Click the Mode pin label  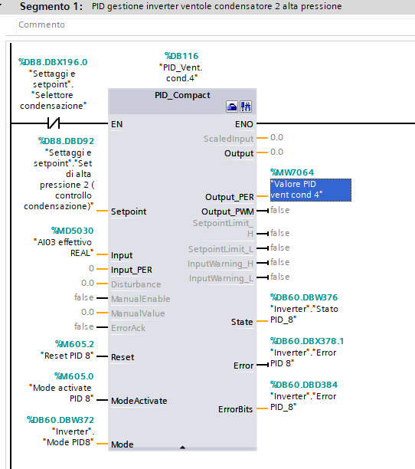click(x=123, y=444)
